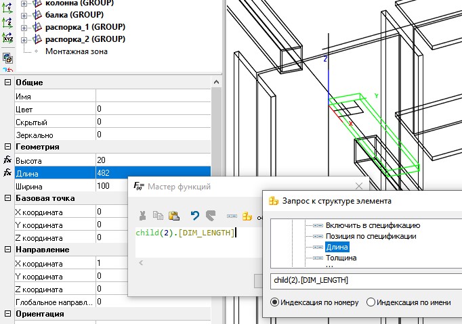Image resolution: width=462 pixels, height=324 pixels.
Task: Collapse the Базовая точка property section
Action: pyautogui.click(x=7, y=198)
